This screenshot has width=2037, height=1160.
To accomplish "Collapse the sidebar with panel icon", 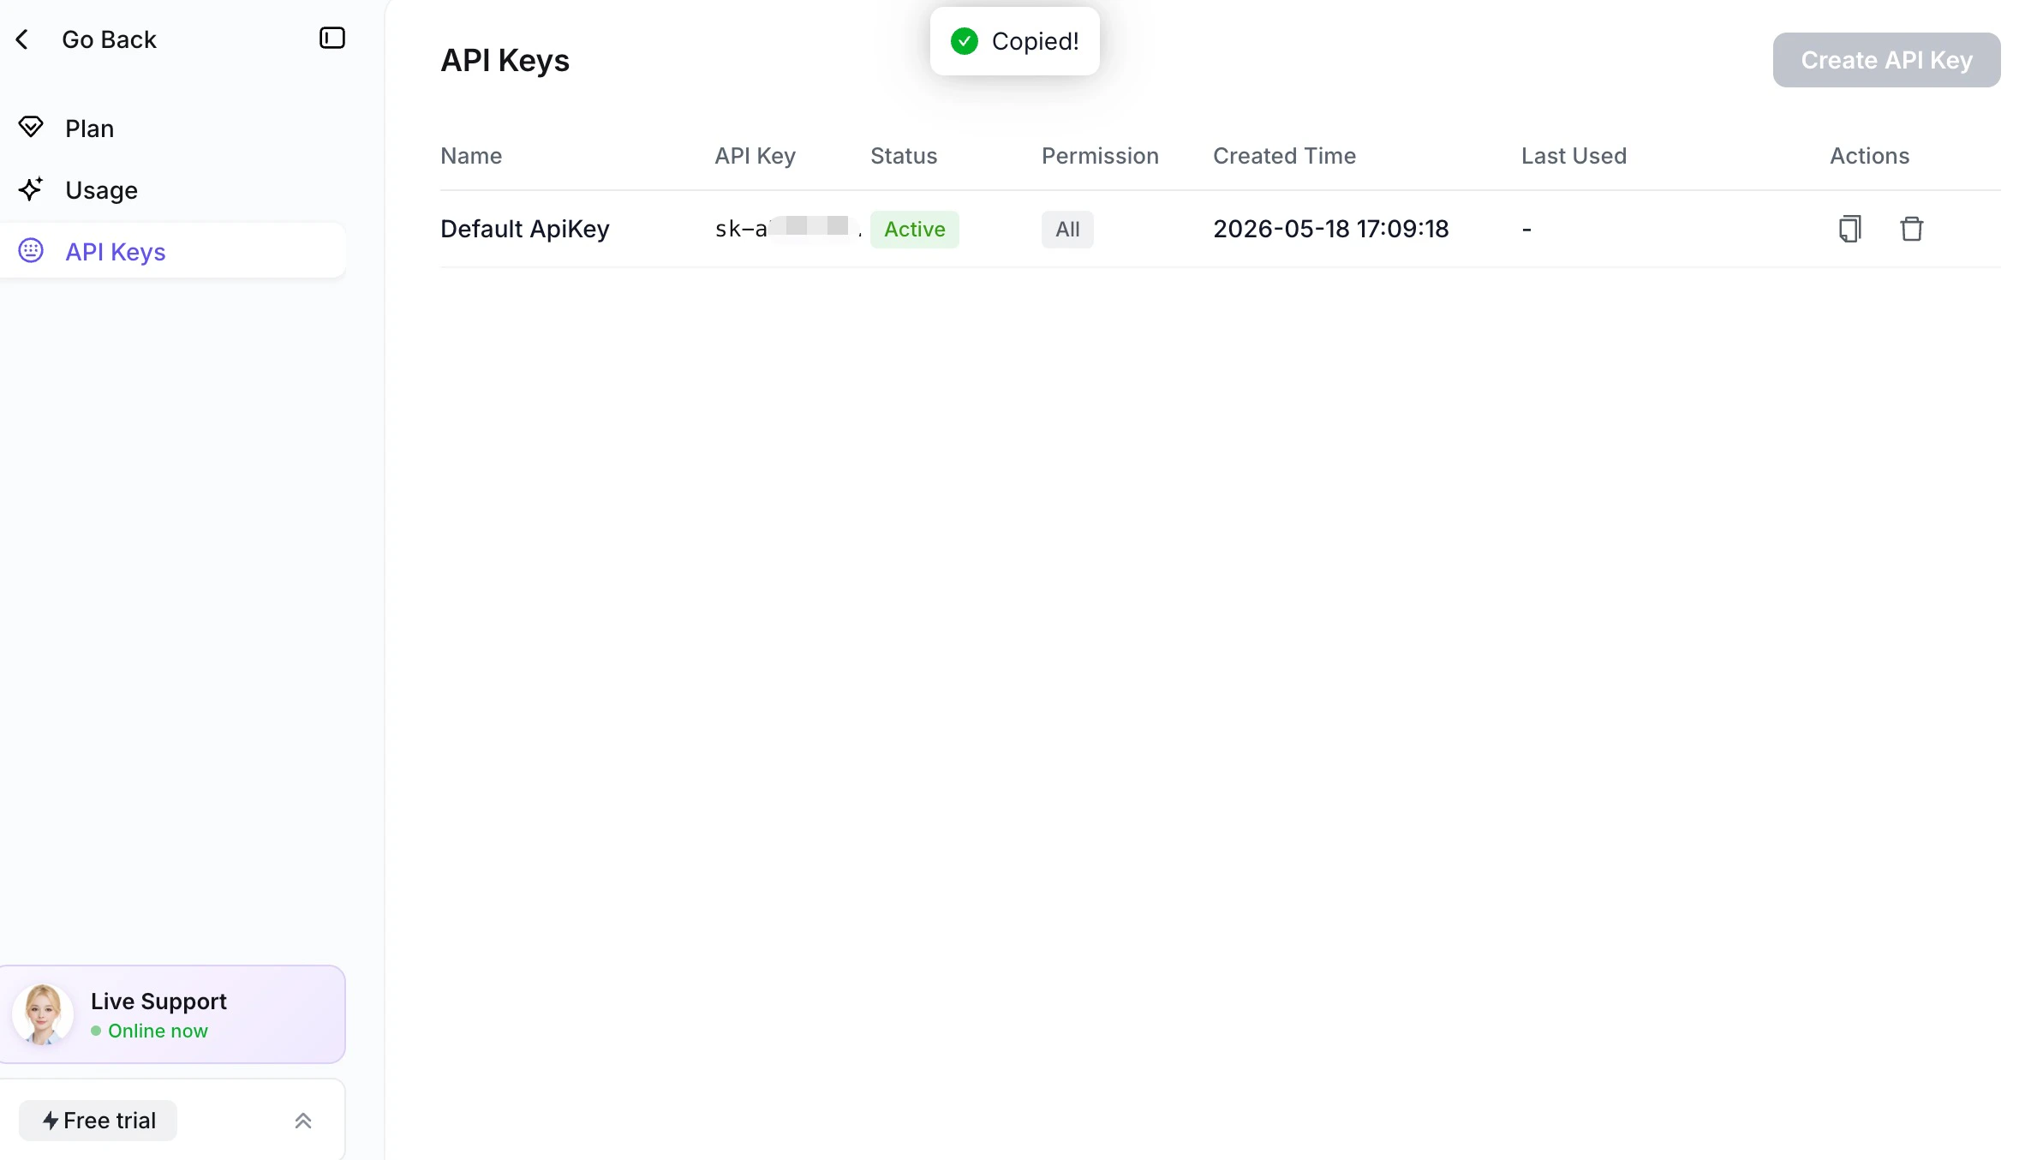I will point(332,38).
